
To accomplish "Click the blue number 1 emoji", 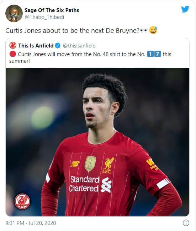I will tap(150, 54).
